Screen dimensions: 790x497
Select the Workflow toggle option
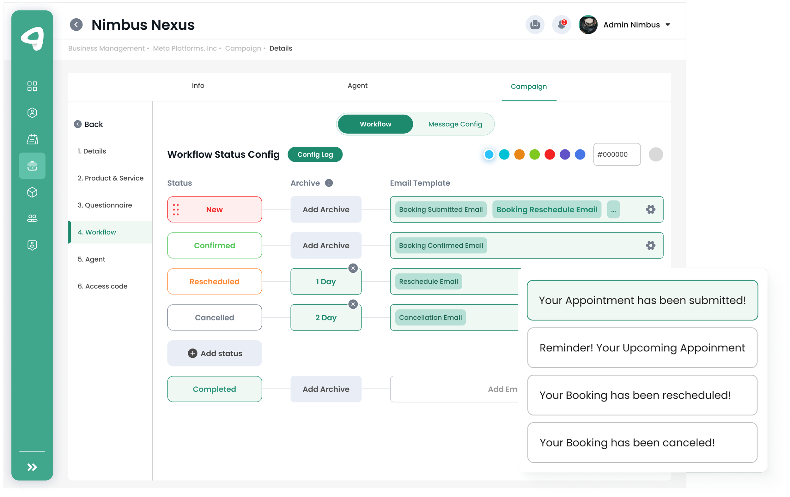coord(375,124)
